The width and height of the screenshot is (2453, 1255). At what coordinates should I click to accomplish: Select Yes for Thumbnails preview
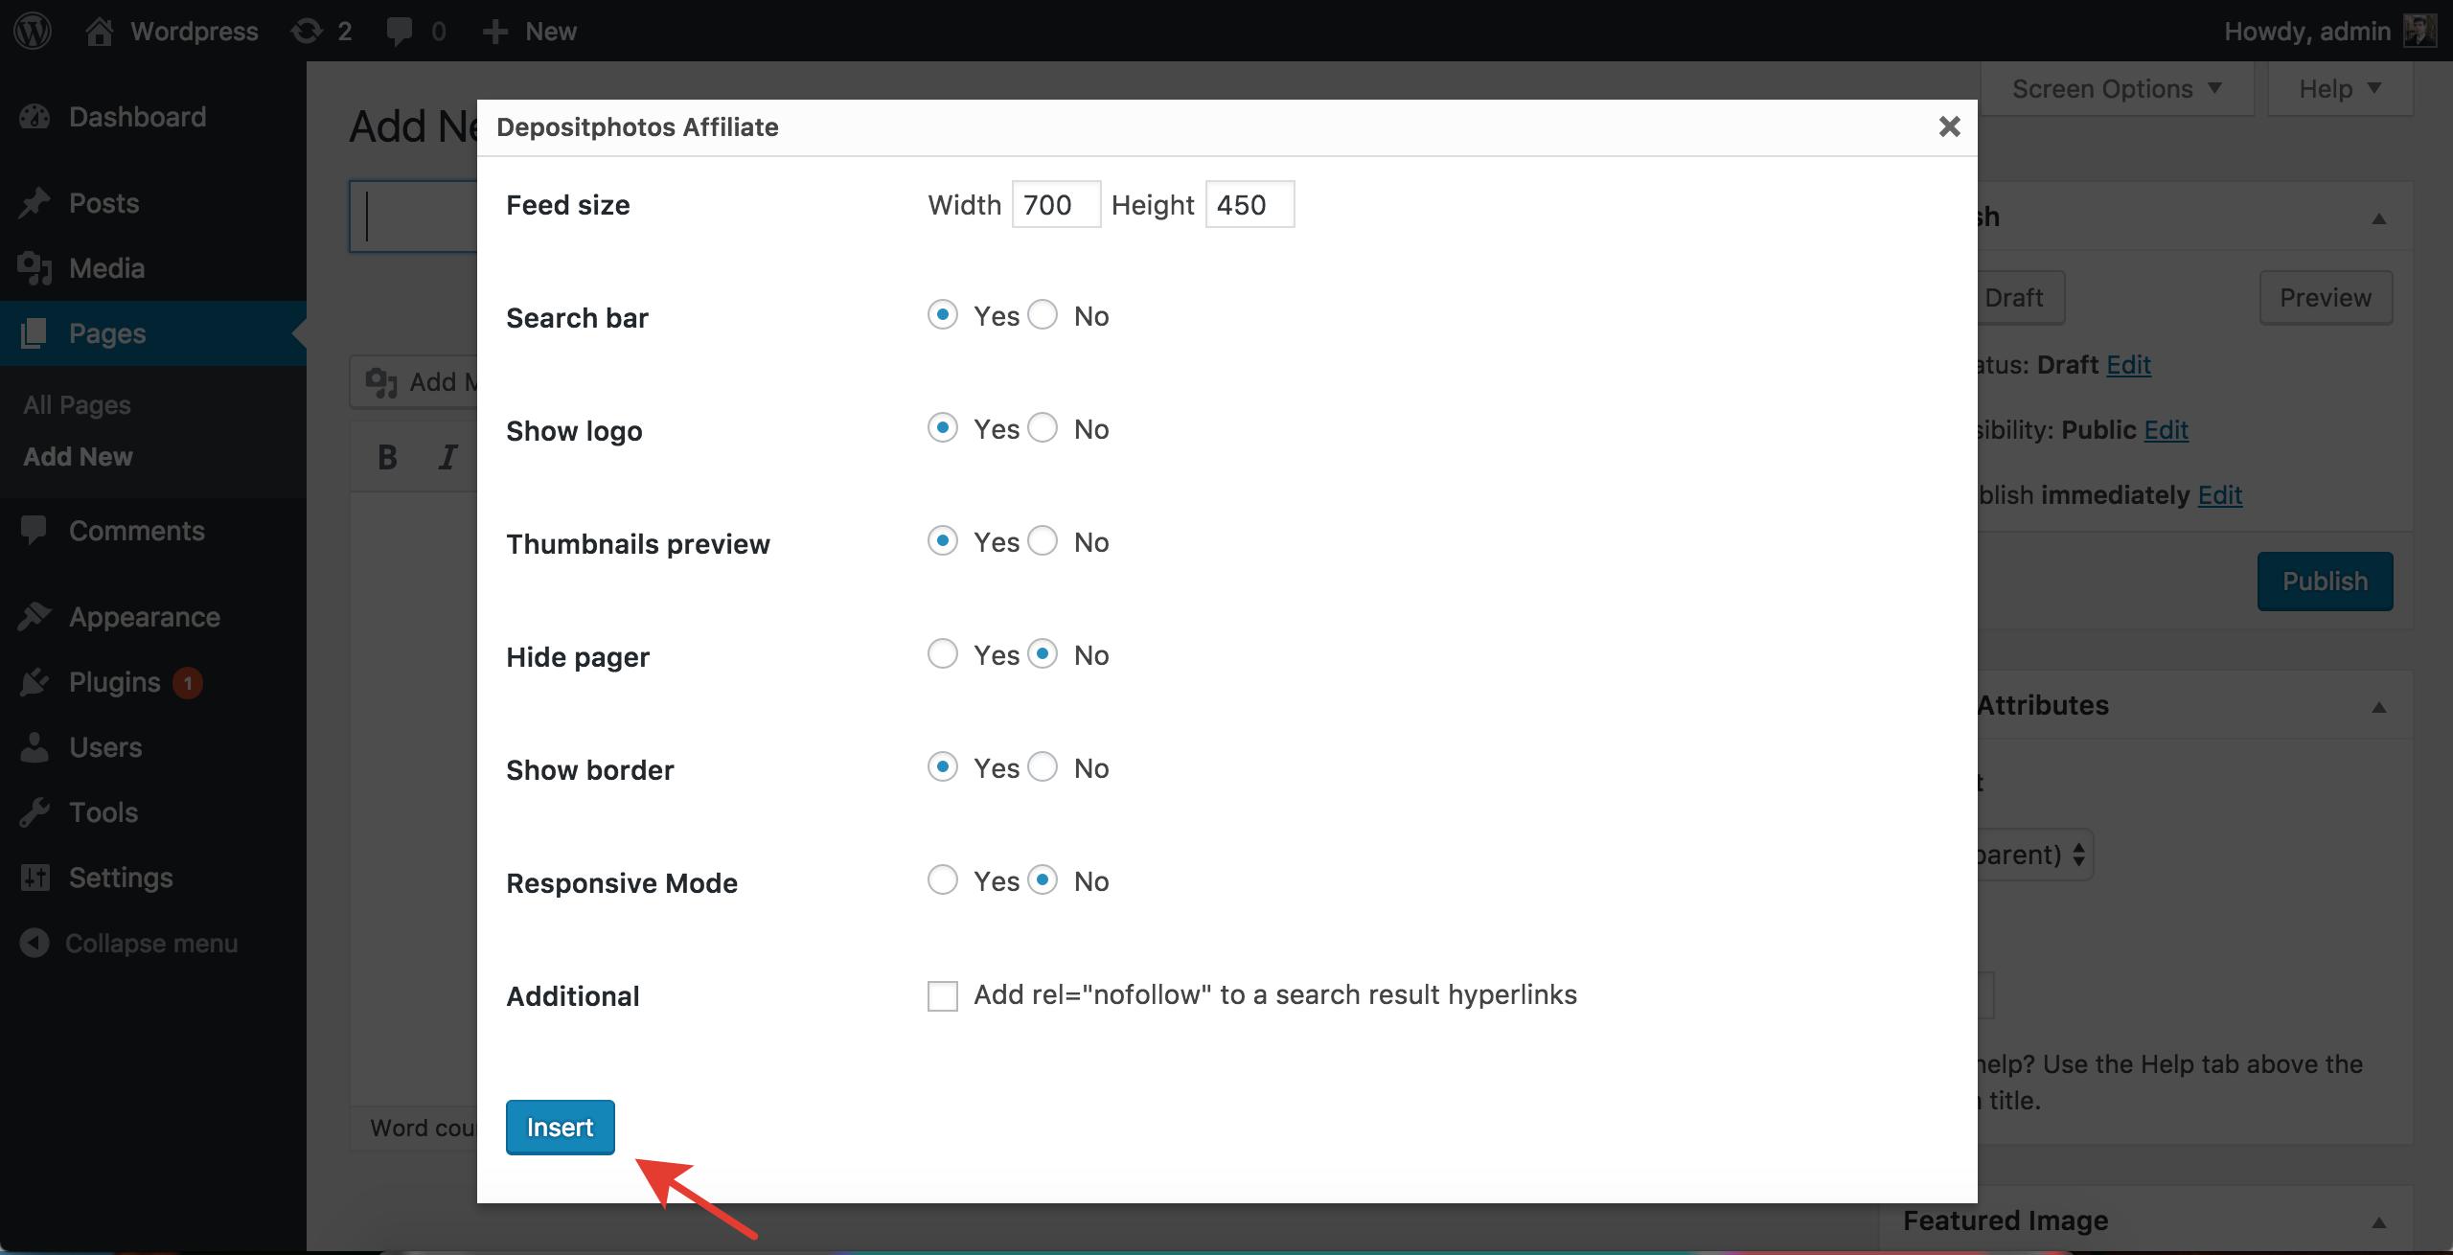click(943, 540)
